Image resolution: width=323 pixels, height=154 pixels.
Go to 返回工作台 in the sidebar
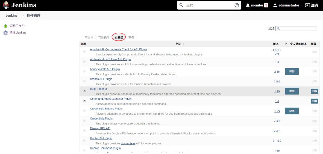tap(17, 26)
